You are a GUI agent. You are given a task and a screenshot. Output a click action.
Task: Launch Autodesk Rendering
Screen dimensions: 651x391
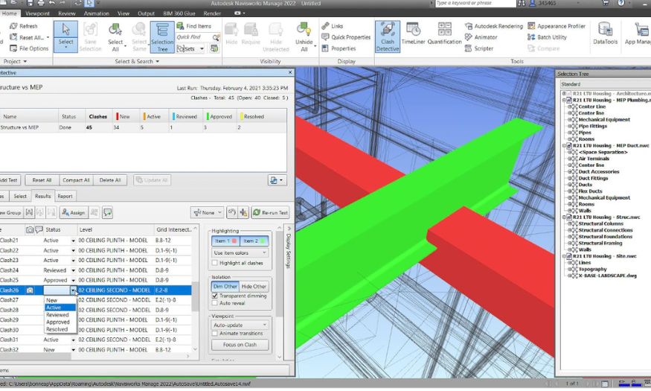[494, 26]
